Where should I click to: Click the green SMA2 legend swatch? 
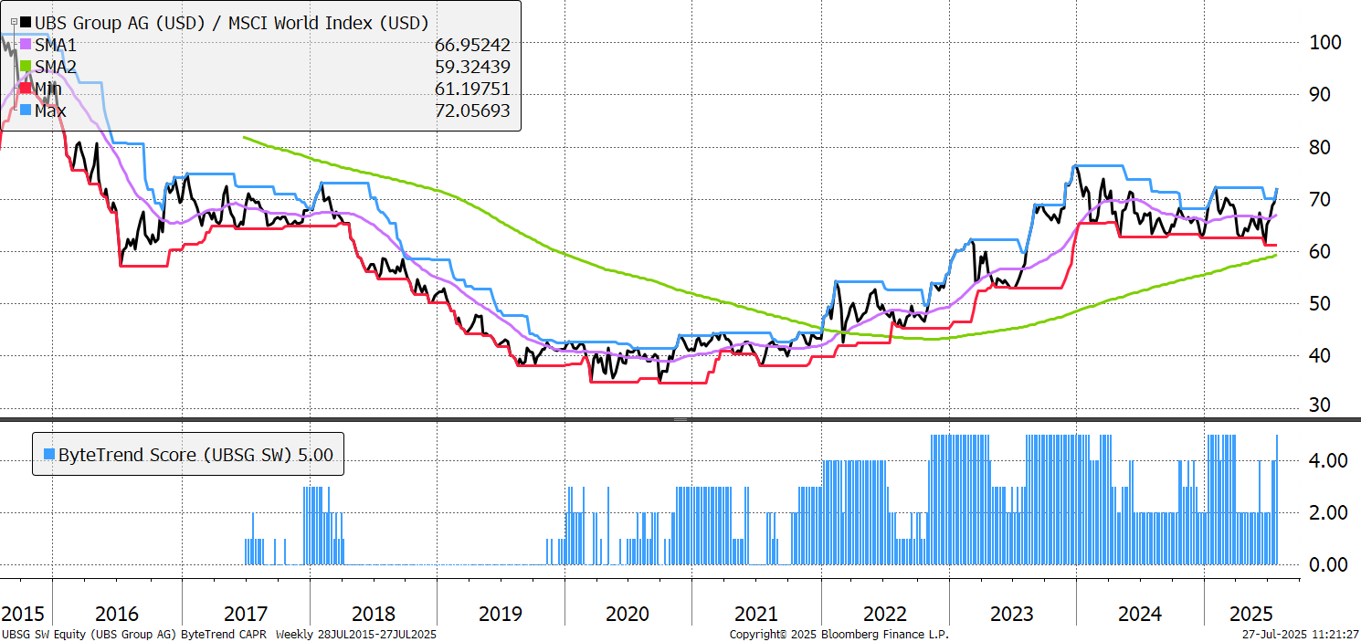point(26,67)
